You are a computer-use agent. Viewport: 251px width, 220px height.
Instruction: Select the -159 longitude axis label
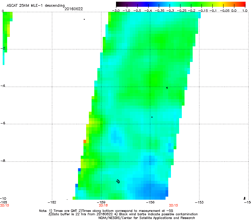coord(101,202)
